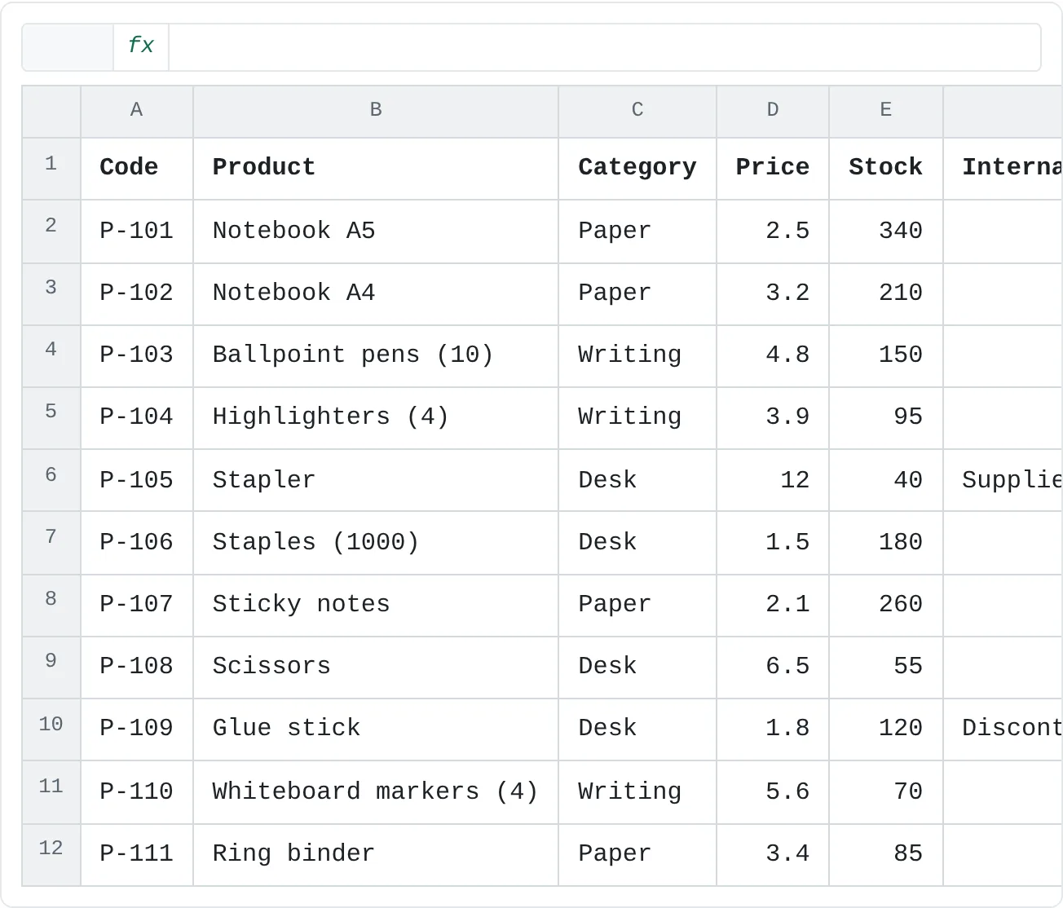Screen dimensions: 1063x908
Task: Click the 'Scissors' cell
Action: click(x=376, y=667)
